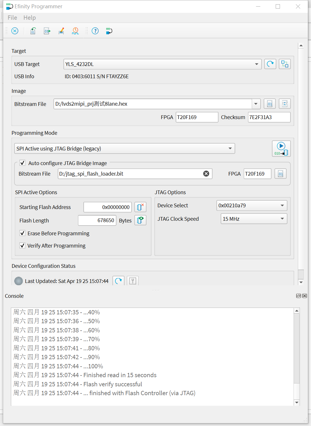Close the Efinity Programmer window
The image size is (311, 426).
298,6
